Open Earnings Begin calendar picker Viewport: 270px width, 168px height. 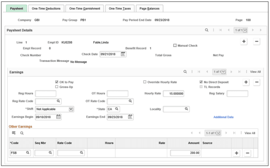pyautogui.click(x=59, y=117)
